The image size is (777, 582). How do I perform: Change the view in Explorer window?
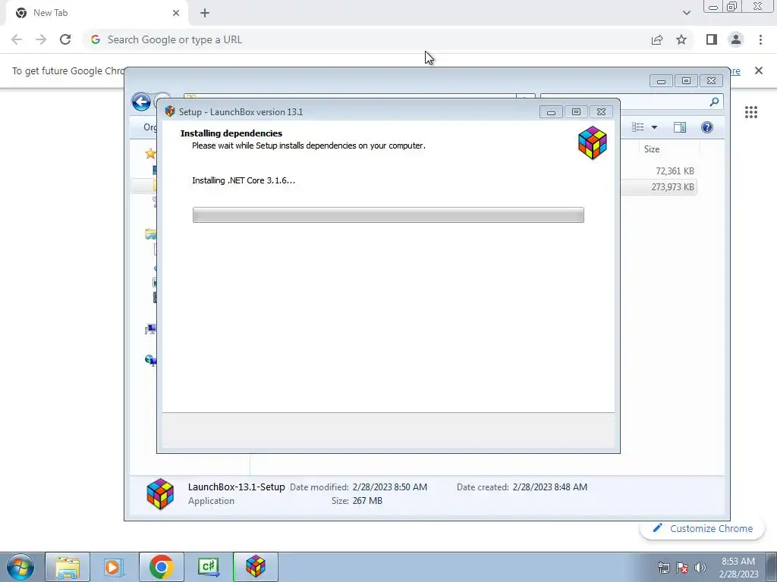638,127
